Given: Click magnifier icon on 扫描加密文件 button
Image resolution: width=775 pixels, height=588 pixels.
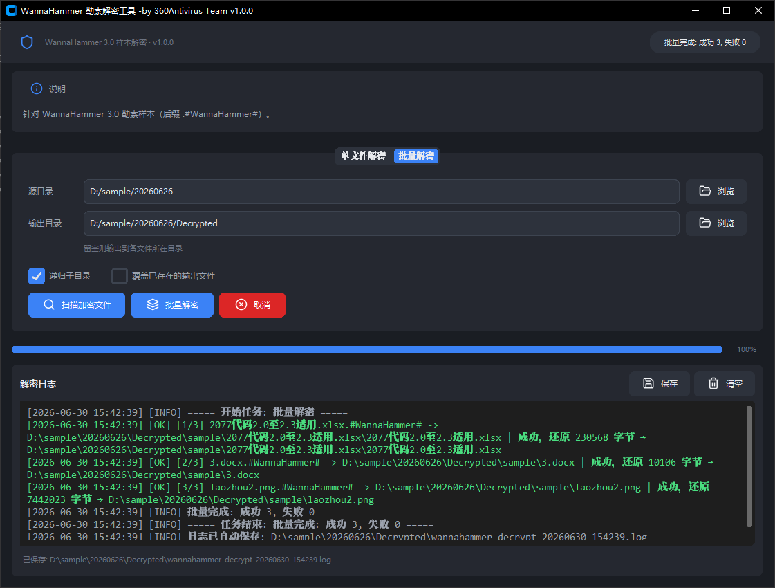Looking at the screenshot, I should (x=49, y=304).
